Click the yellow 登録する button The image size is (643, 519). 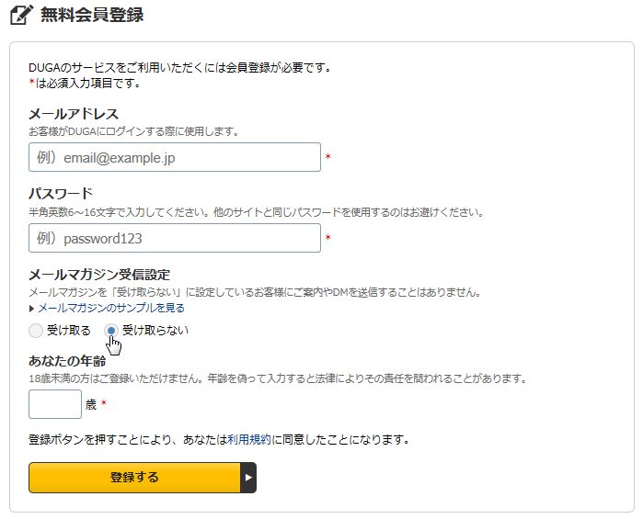click(x=134, y=478)
